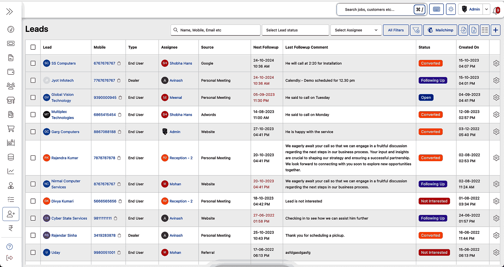
Task: Open the user location icon in sidebar
Action: (11, 185)
